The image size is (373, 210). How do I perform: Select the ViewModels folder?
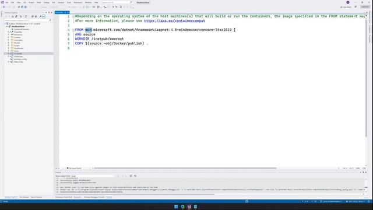coord(19,48)
